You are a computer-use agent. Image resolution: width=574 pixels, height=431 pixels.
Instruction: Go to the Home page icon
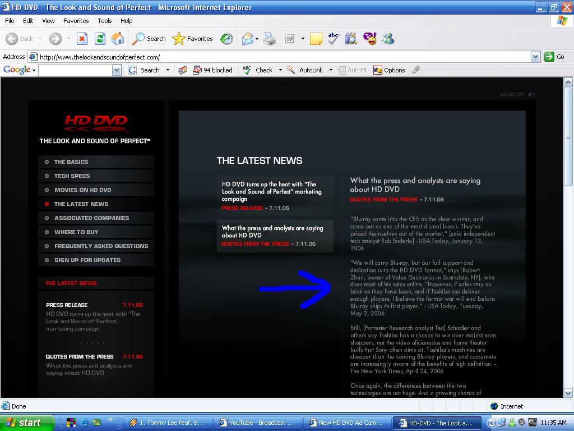[118, 39]
